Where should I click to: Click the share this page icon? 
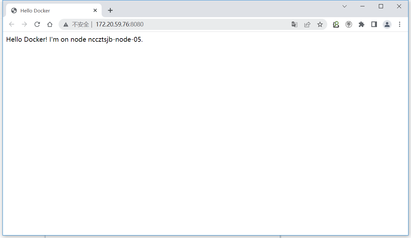click(x=307, y=24)
